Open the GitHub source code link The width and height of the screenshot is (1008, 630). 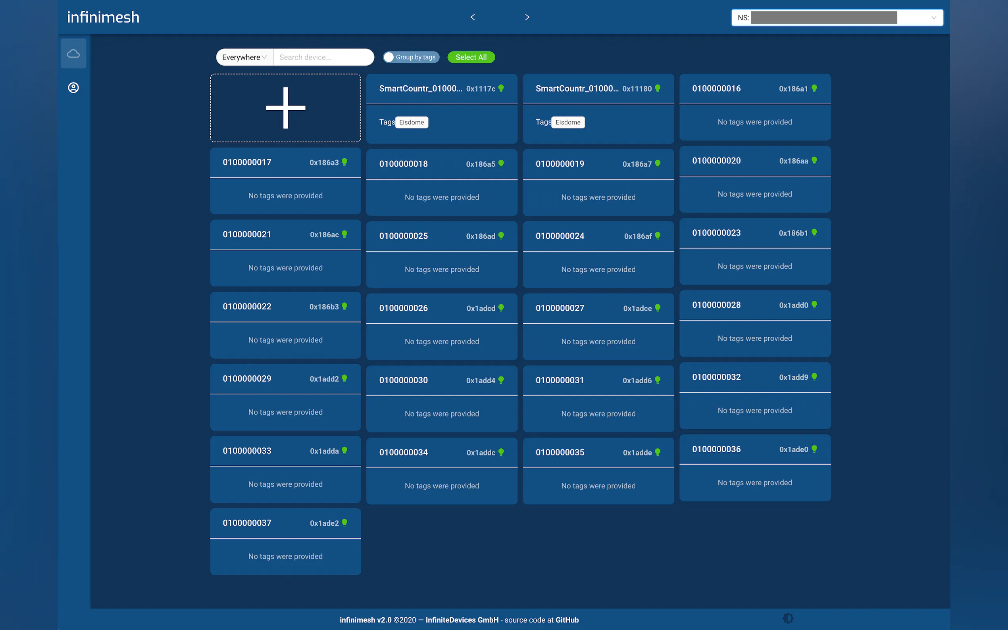(x=567, y=620)
